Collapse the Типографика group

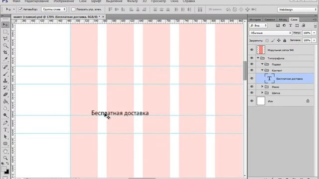click(x=258, y=58)
